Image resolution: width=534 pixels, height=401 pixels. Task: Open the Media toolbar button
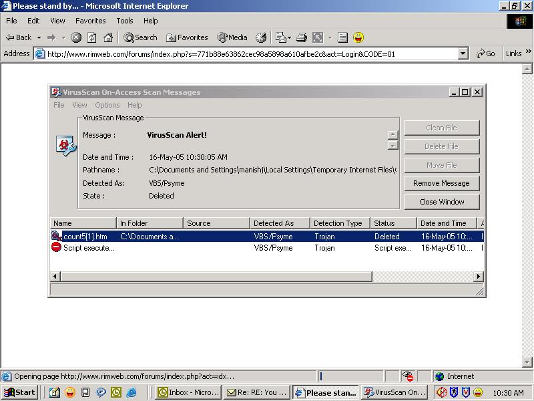pos(232,37)
